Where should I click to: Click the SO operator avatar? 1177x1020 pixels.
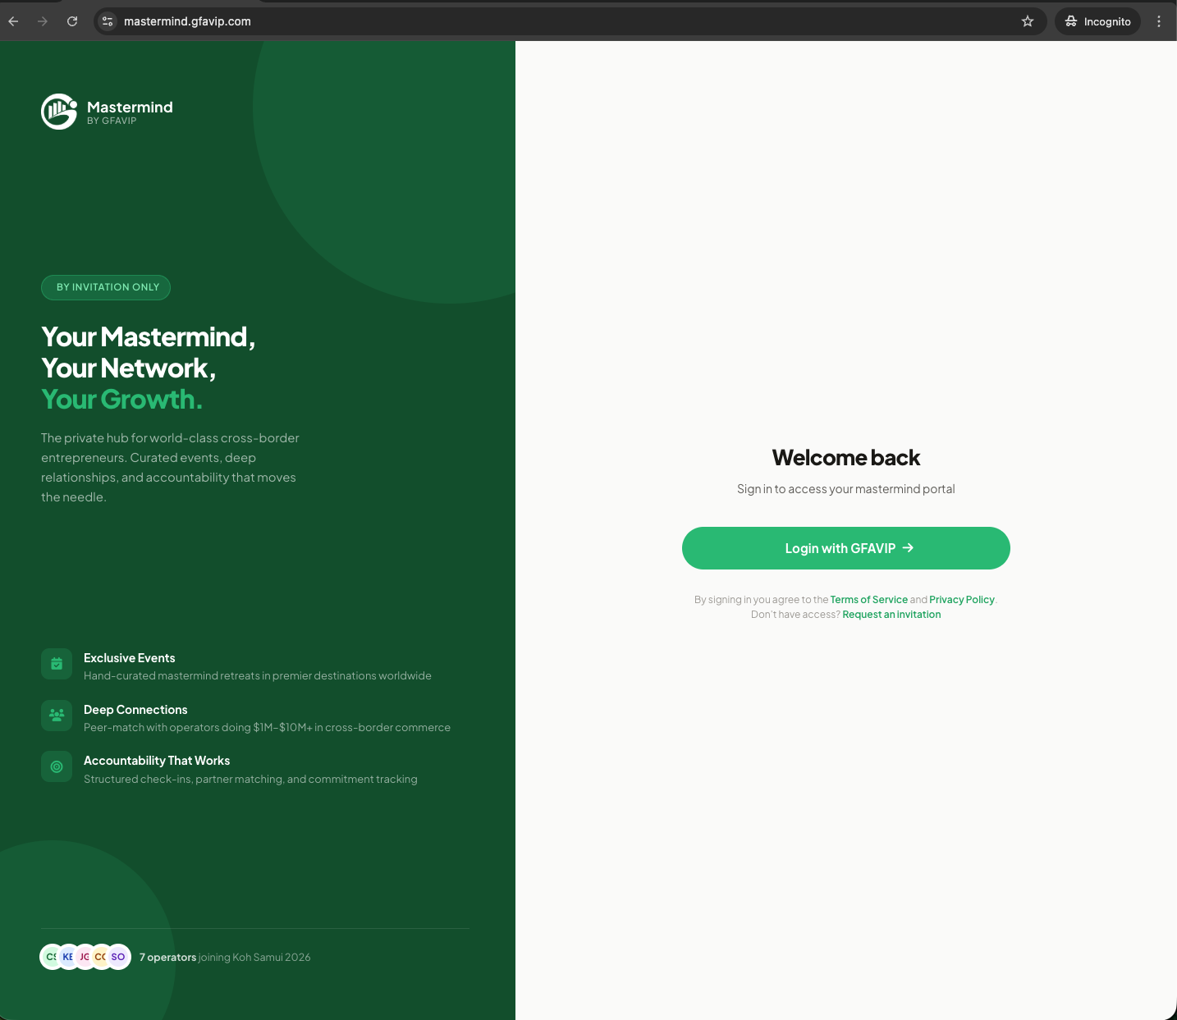click(x=119, y=957)
